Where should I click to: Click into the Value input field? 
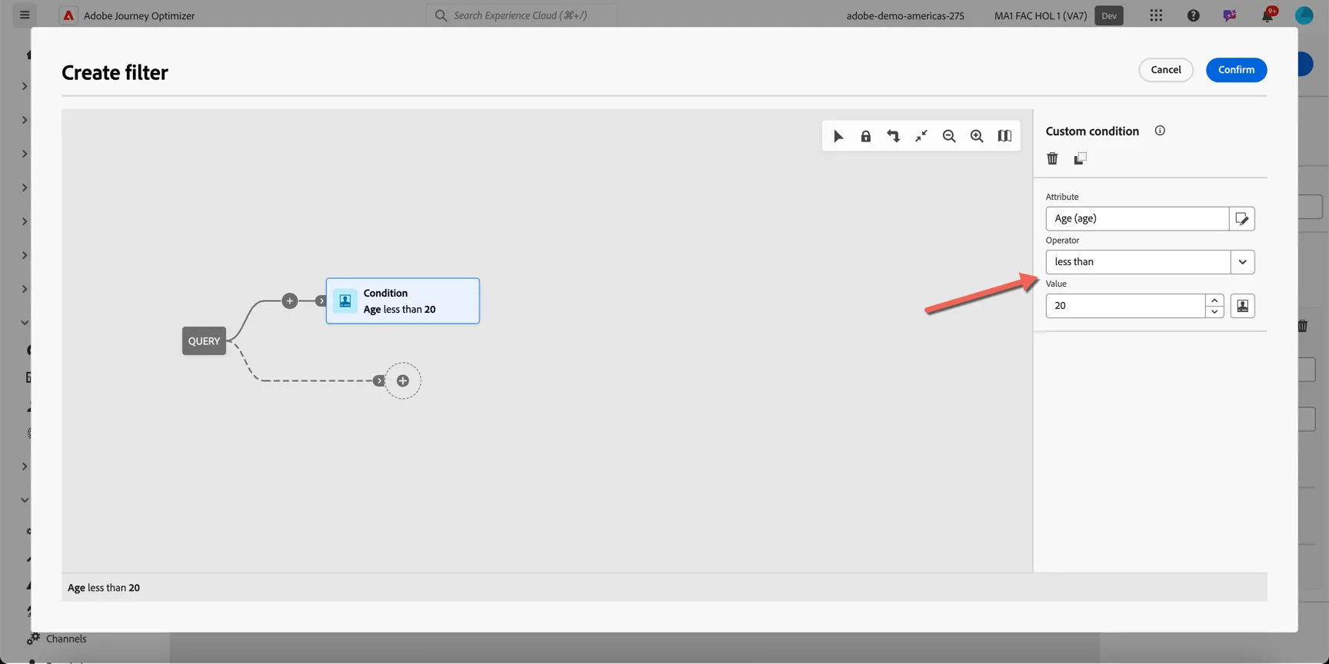click(1125, 306)
